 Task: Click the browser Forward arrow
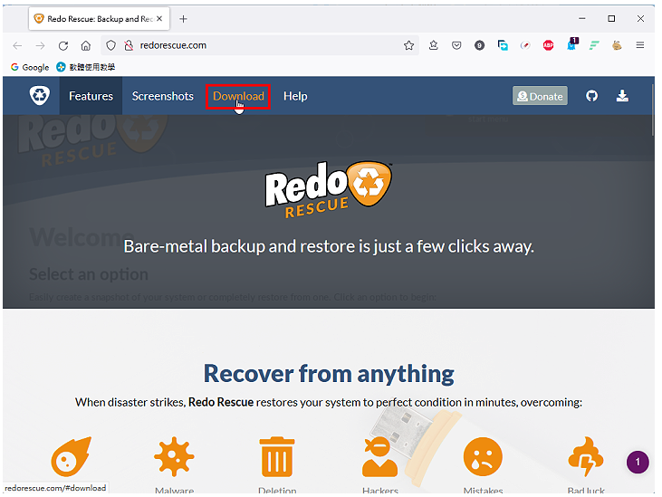coord(40,45)
